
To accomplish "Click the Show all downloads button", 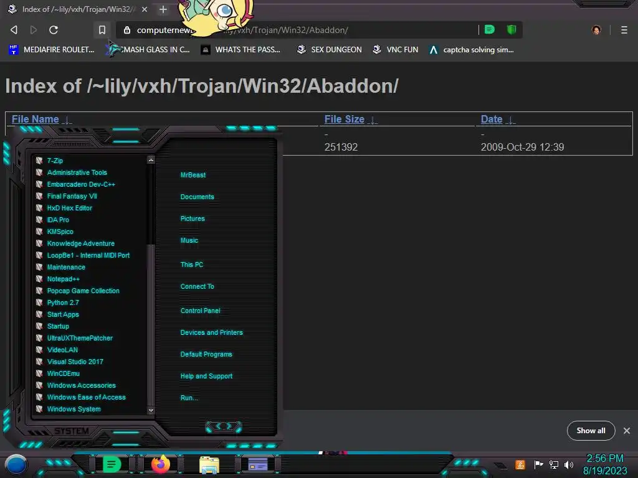I will pos(591,431).
